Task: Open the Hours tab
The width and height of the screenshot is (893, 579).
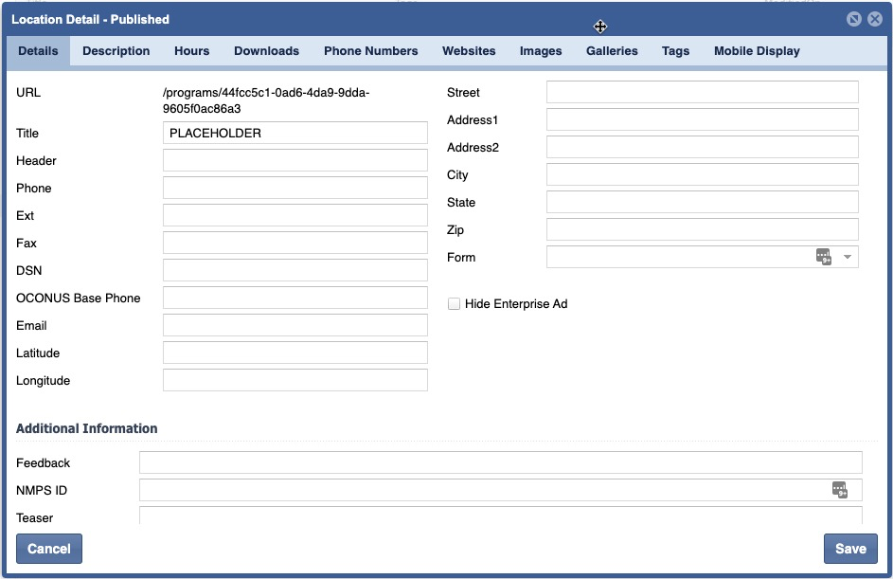Action: pos(191,51)
